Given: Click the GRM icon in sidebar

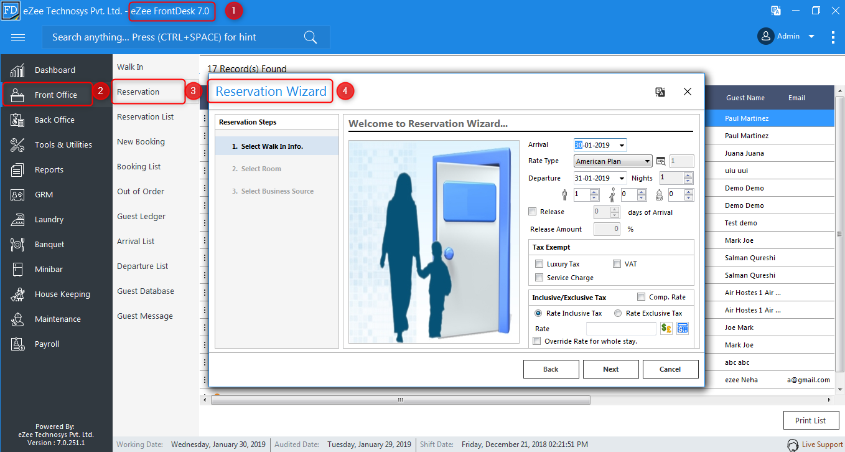Looking at the screenshot, I should click(x=17, y=195).
